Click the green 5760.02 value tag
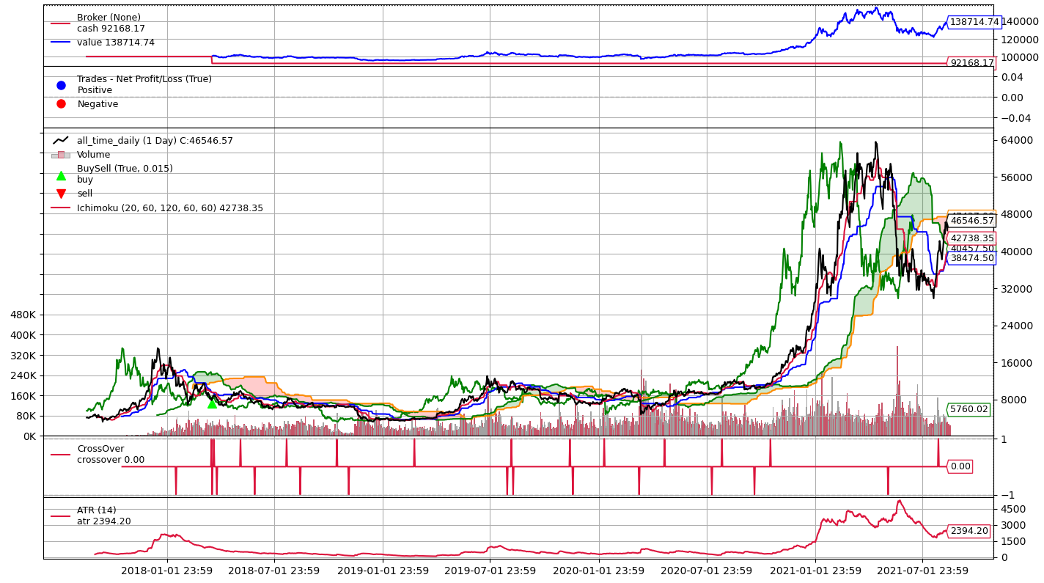The height and width of the screenshot is (583, 1044). coord(968,409)
